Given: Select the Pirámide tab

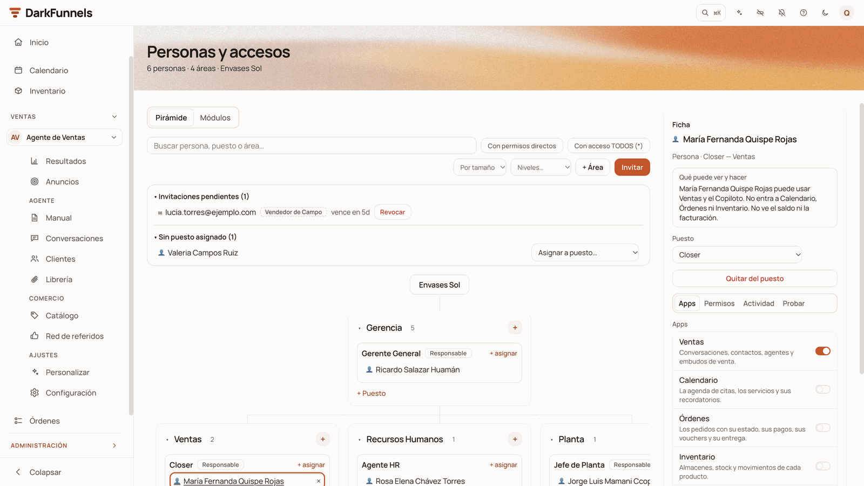Looking at the screenshot, I should click(171, 118).
